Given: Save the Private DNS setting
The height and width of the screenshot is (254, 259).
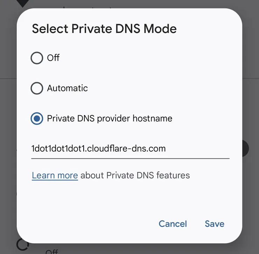Looking at the screenshot, I should tap(215, 224).
